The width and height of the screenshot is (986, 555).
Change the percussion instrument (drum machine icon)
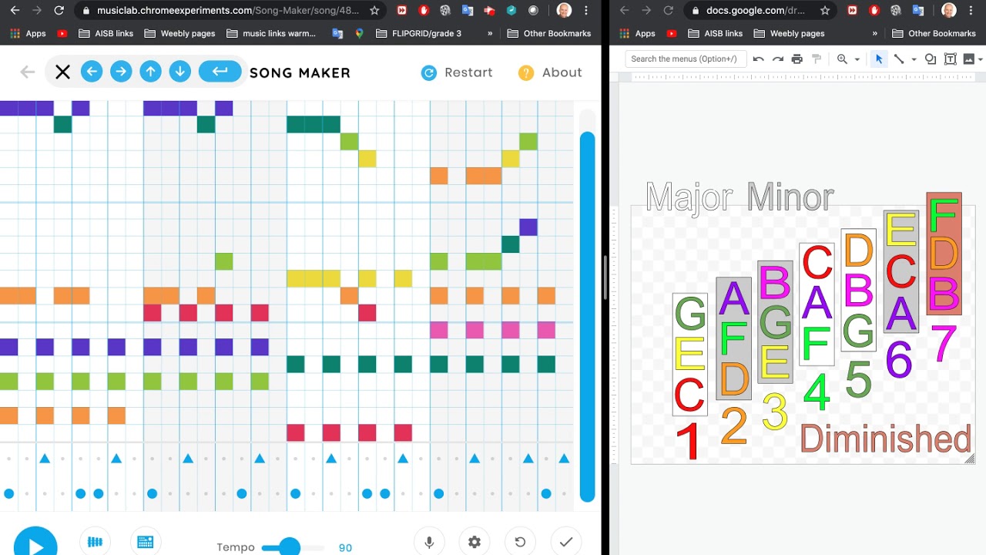coord(145,542)
